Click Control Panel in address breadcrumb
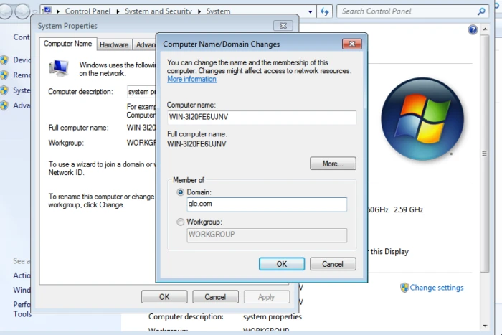The image size is (502, 335). point(87,11)
